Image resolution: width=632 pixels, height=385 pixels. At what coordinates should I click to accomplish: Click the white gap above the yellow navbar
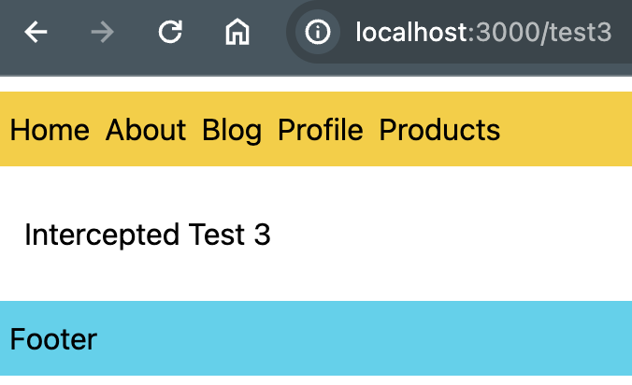(316, 84)
